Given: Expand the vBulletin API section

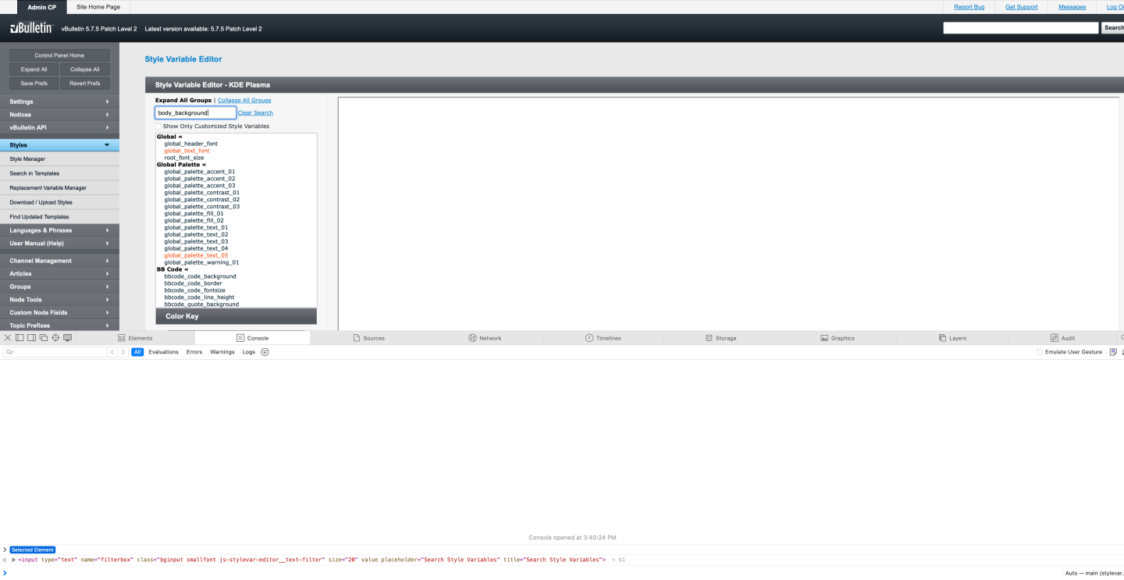Looking at the screenshot, I should pos(59,127).
